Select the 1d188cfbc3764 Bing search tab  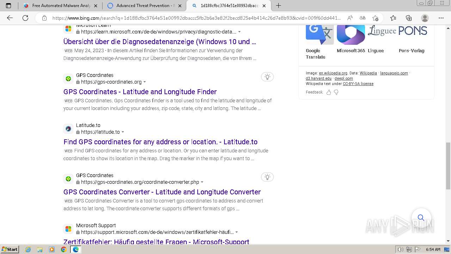click(228, 6)
